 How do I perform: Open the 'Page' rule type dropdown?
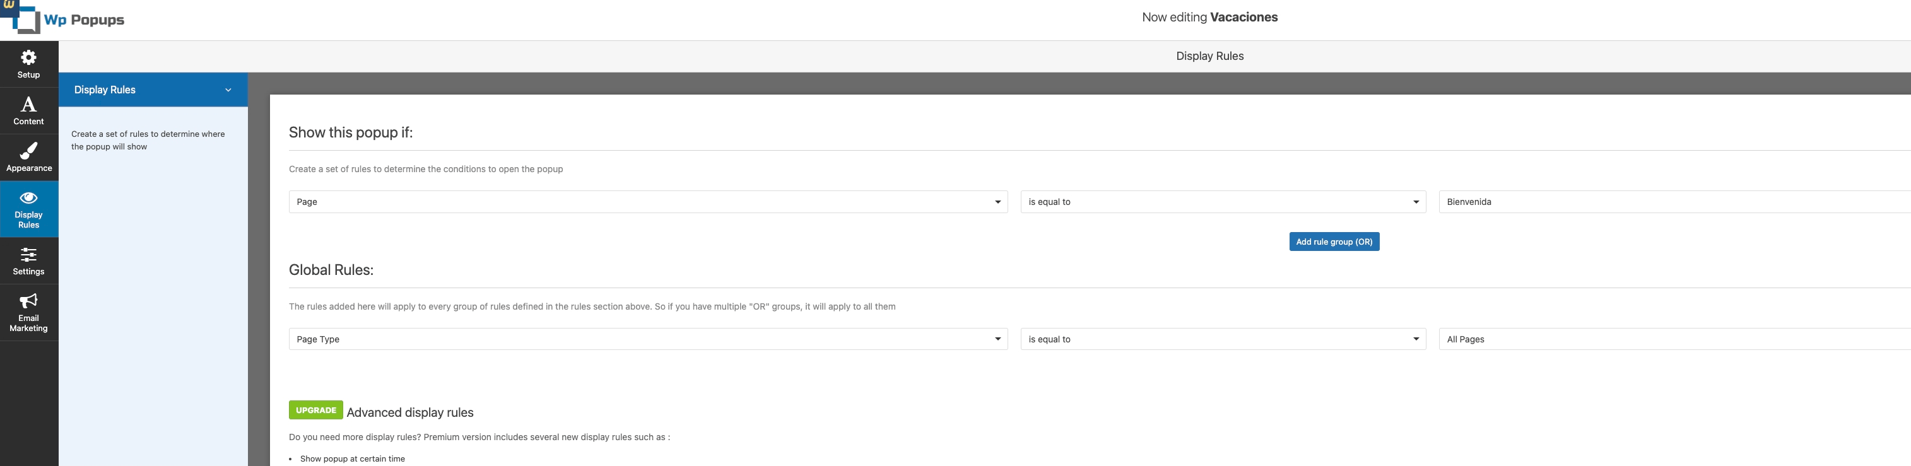[x=648, y=202]
